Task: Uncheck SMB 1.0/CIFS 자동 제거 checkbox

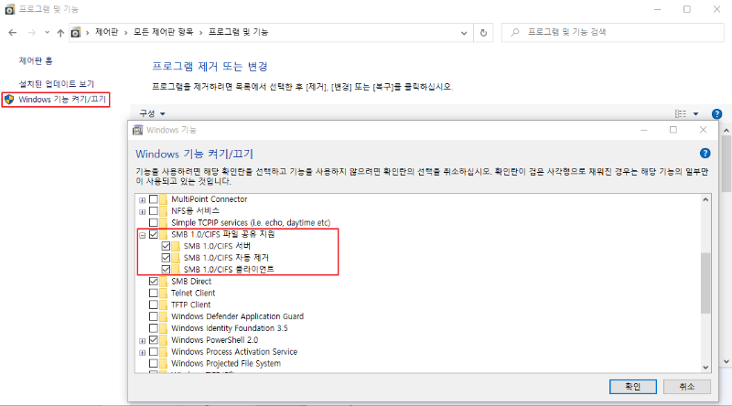Action: [x=166, y=258]
